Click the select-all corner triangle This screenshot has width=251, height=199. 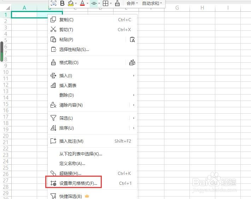[x=7, y=8]
